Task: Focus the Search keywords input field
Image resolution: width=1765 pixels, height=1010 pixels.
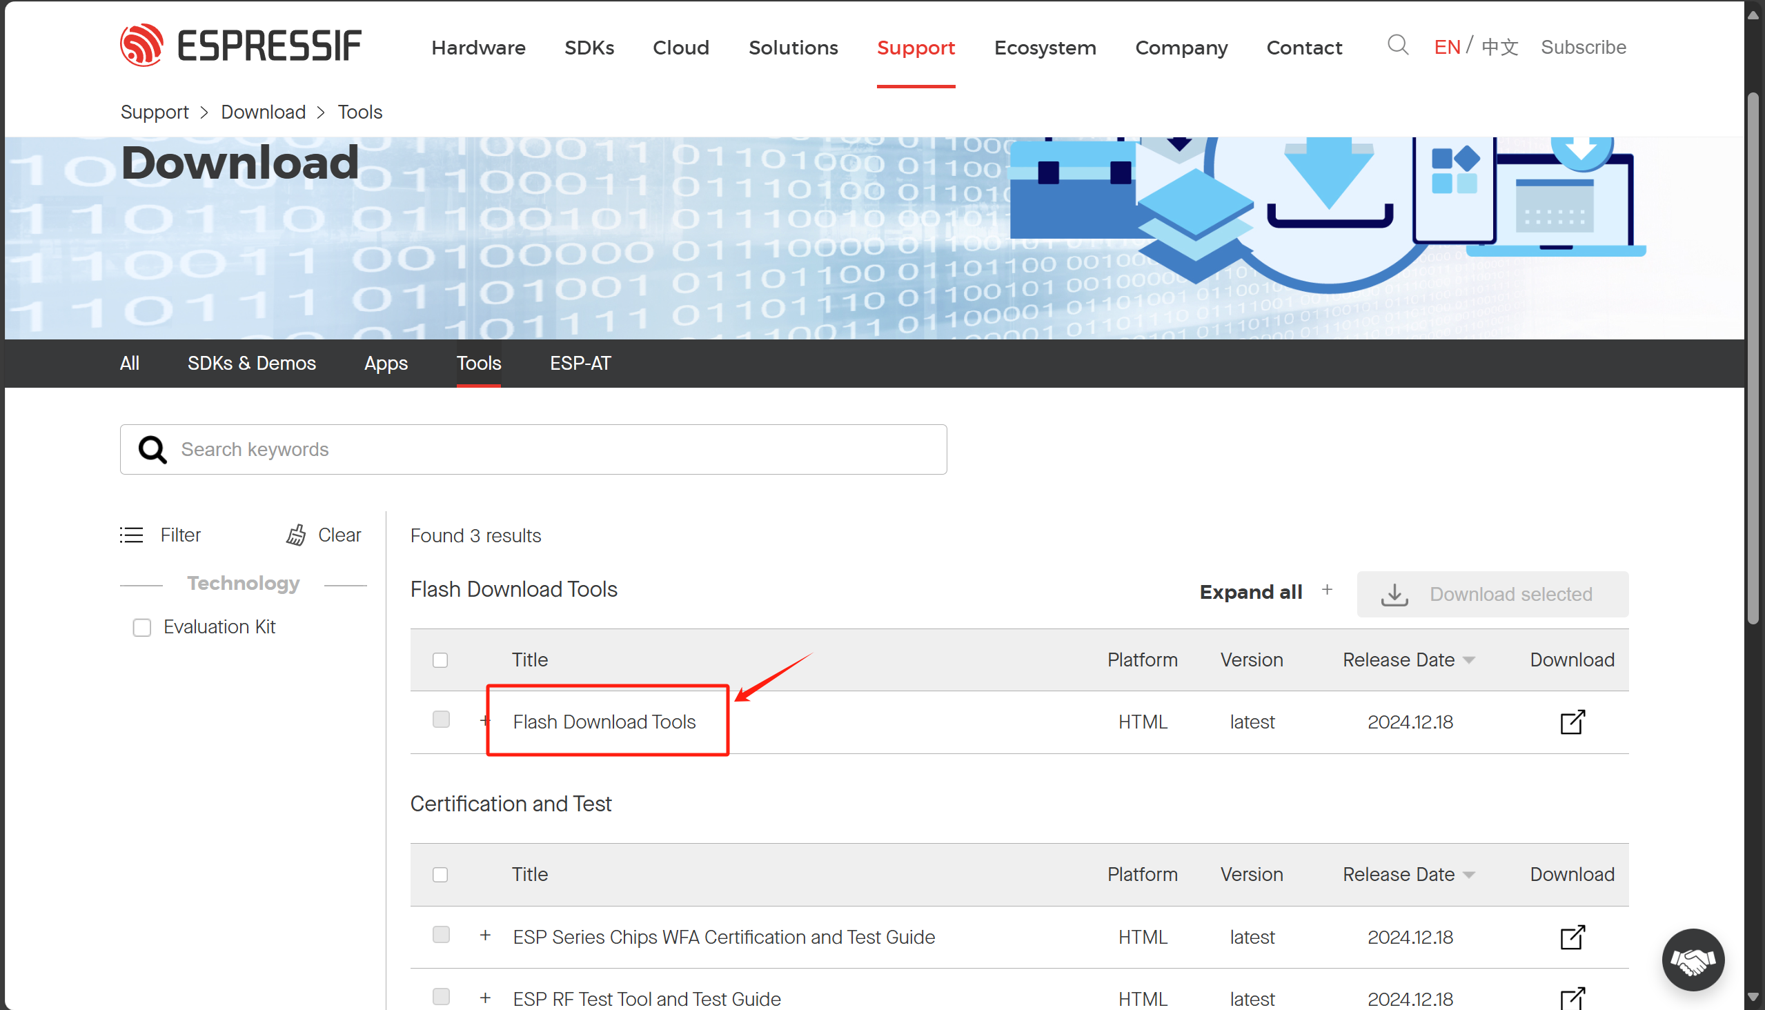Action: click(x=533, y=450)
